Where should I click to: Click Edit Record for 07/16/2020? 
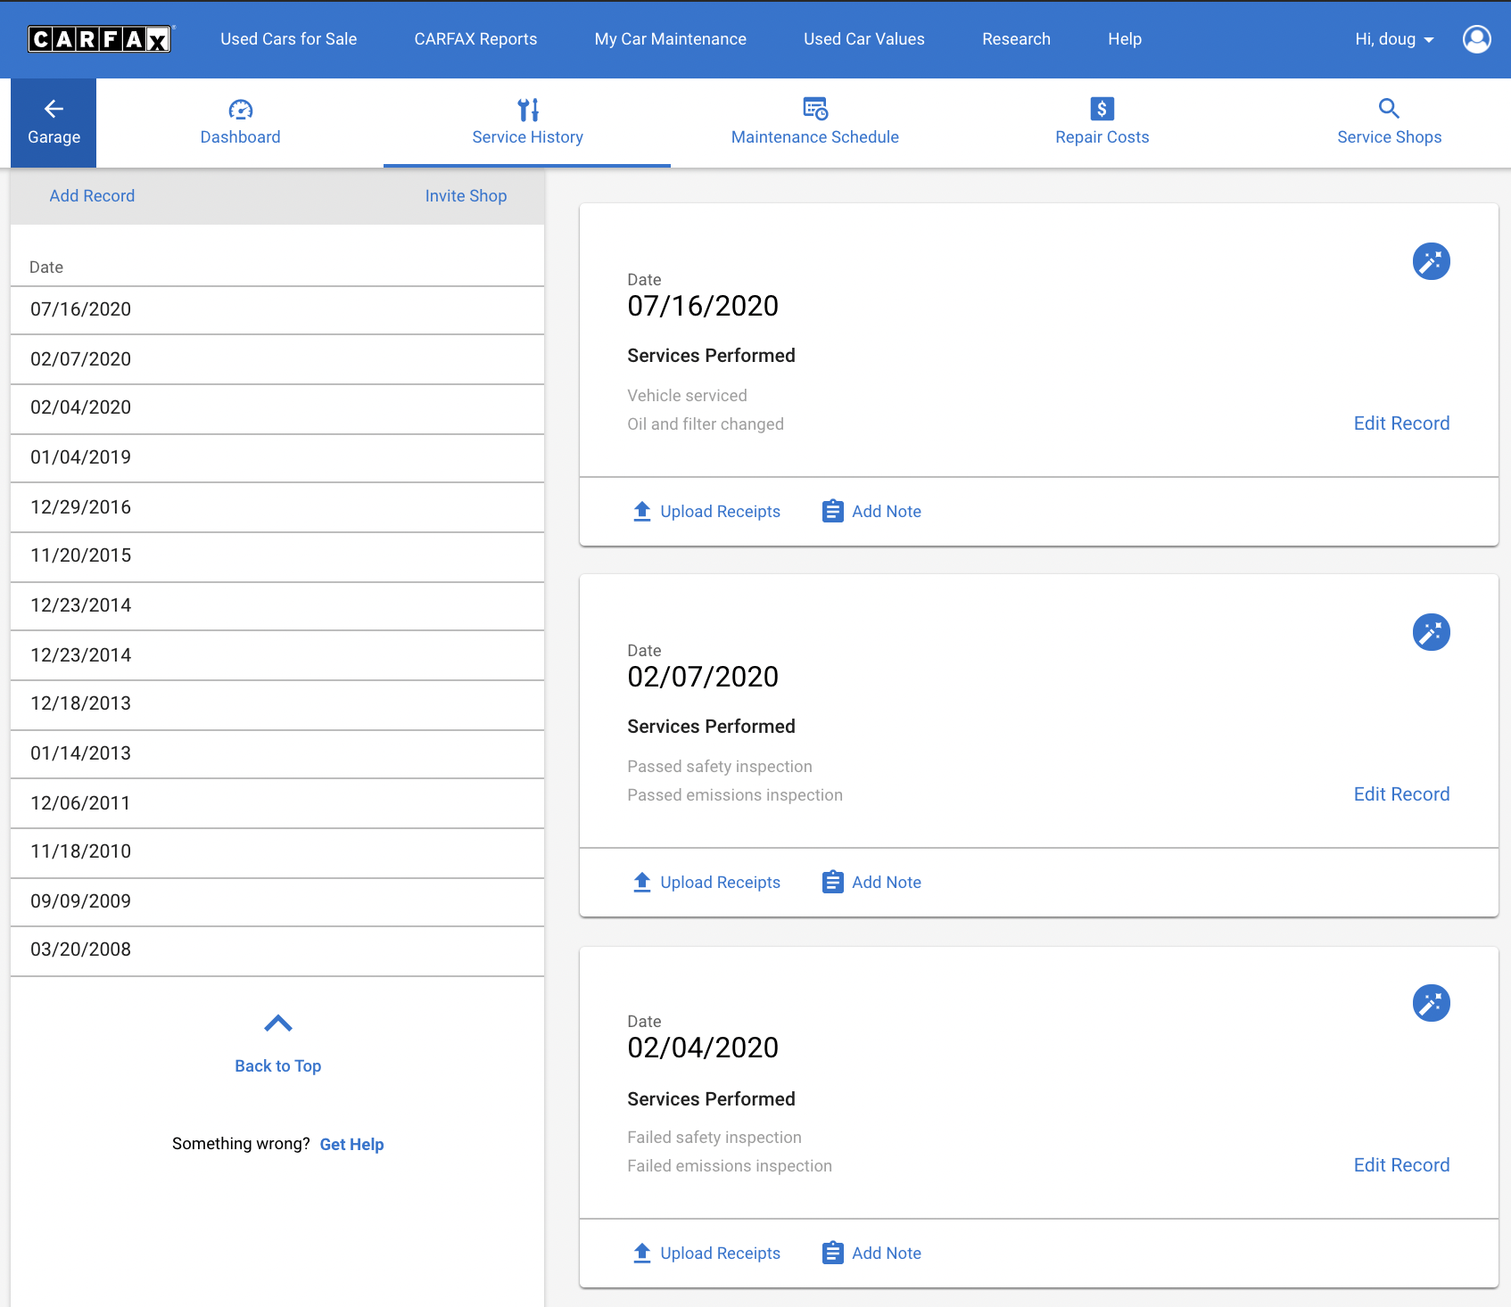pyautogui.click(x=1401, y=423)
